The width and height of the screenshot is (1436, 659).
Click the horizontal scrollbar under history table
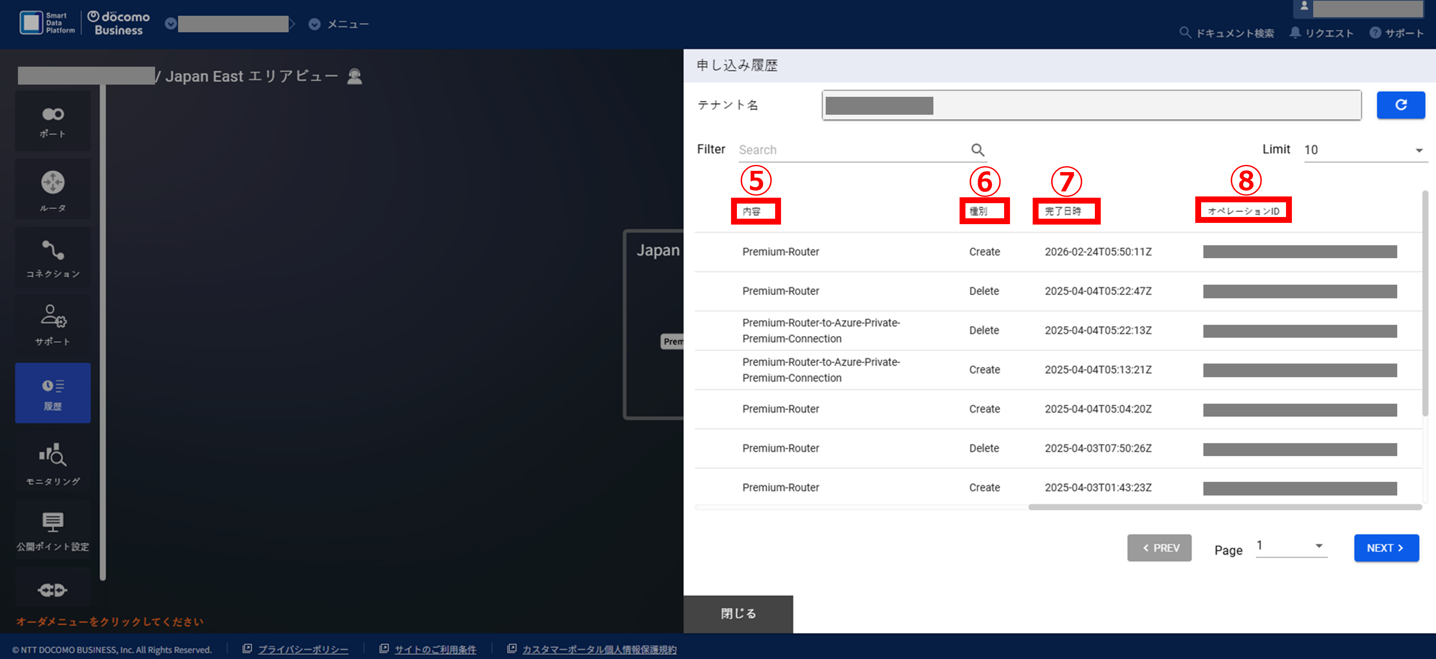[x=1224, y=507]
